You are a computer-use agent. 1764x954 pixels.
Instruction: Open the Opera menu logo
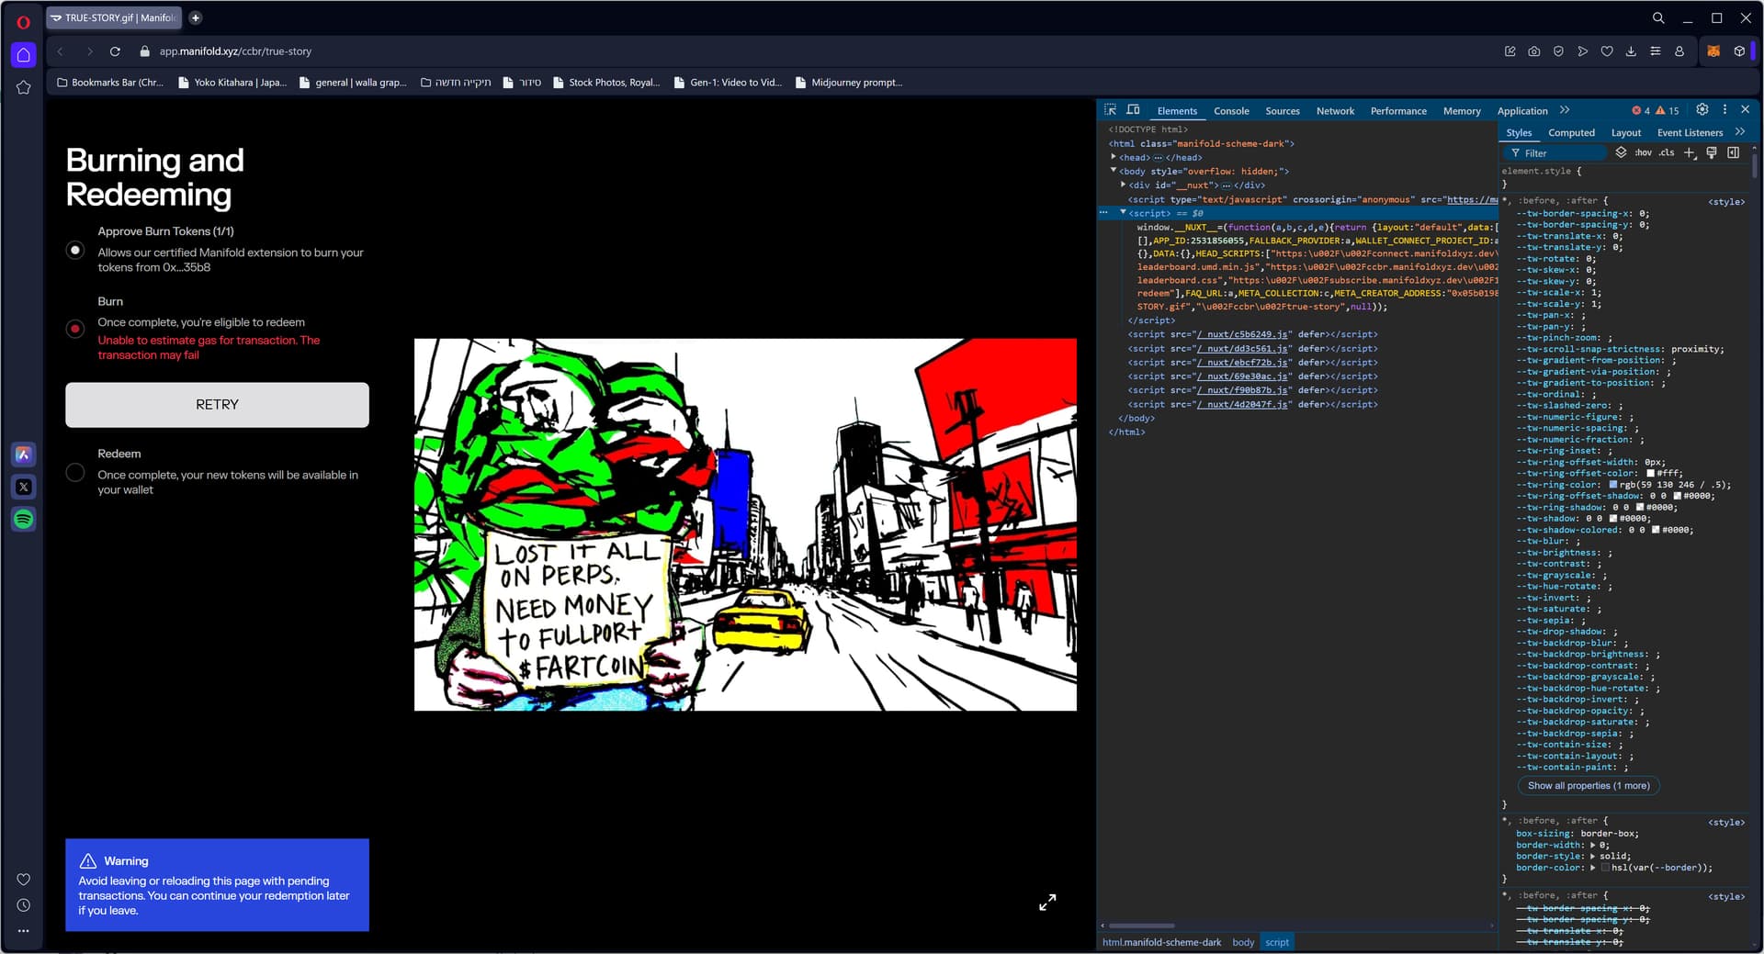tap(24, 22)
